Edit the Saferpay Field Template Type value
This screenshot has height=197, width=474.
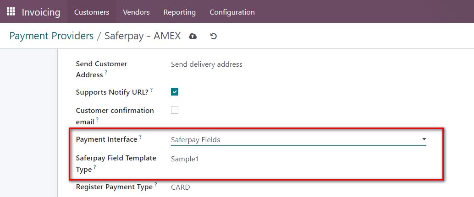click(185, 160)
